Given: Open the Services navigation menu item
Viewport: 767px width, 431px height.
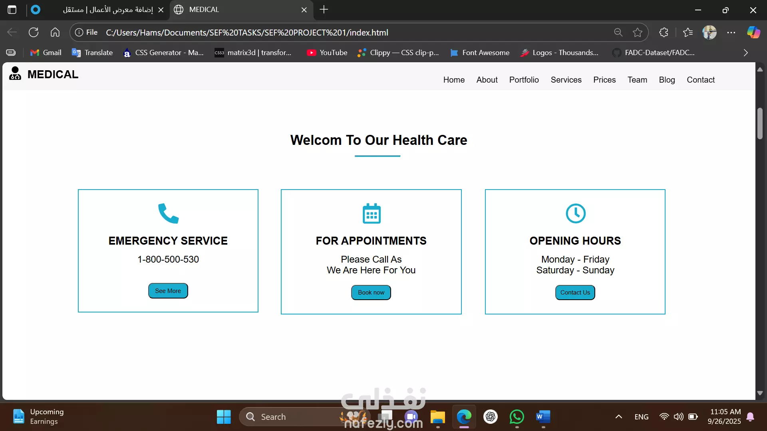Looking at the screenshot, I should point(566,80).
